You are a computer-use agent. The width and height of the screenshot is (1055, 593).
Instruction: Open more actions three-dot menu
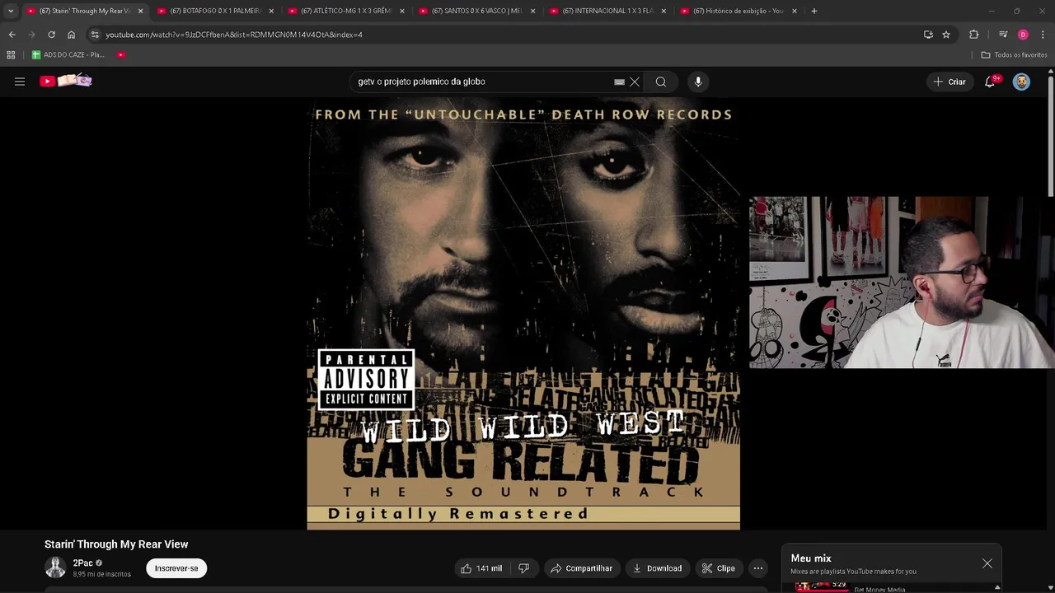click(758, 568)
